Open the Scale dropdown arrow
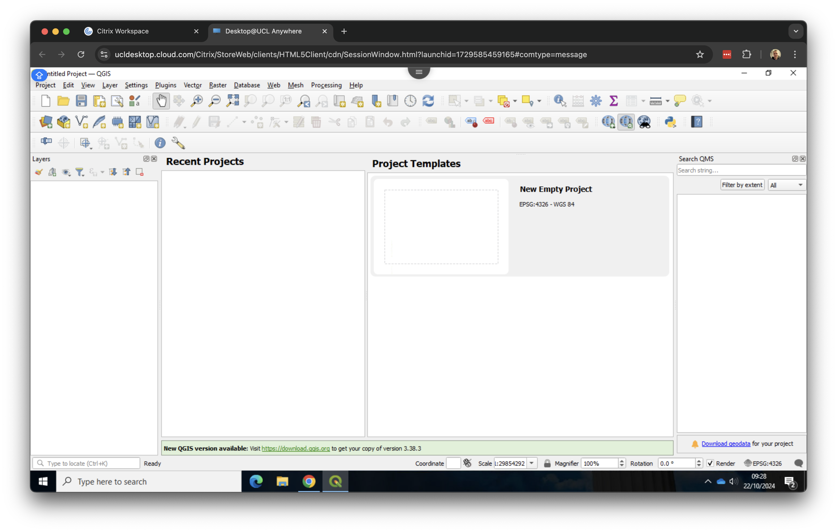This screenshot has height=532, width=837. 531,463
